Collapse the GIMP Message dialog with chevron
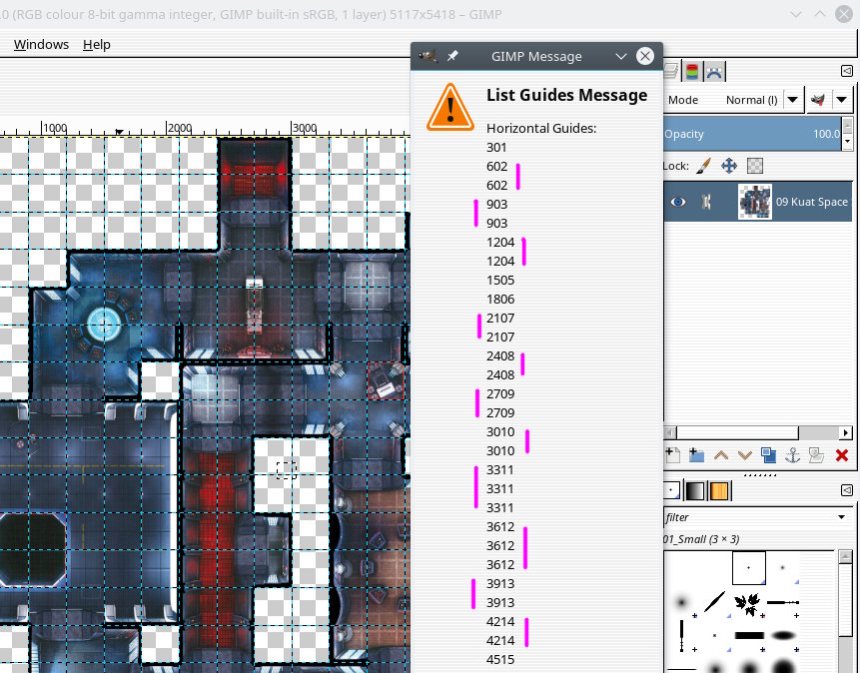This screenshot has width=860, height=673. click(x=621, y=56)
